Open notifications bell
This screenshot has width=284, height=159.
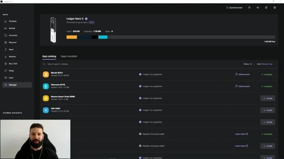(x=249, y=8)
